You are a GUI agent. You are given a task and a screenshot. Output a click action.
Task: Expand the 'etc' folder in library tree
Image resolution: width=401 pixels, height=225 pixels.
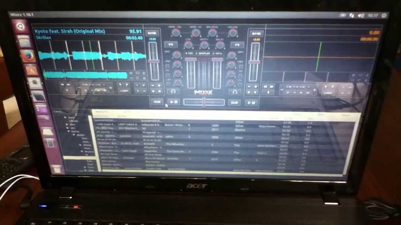[x=67, y=128]
